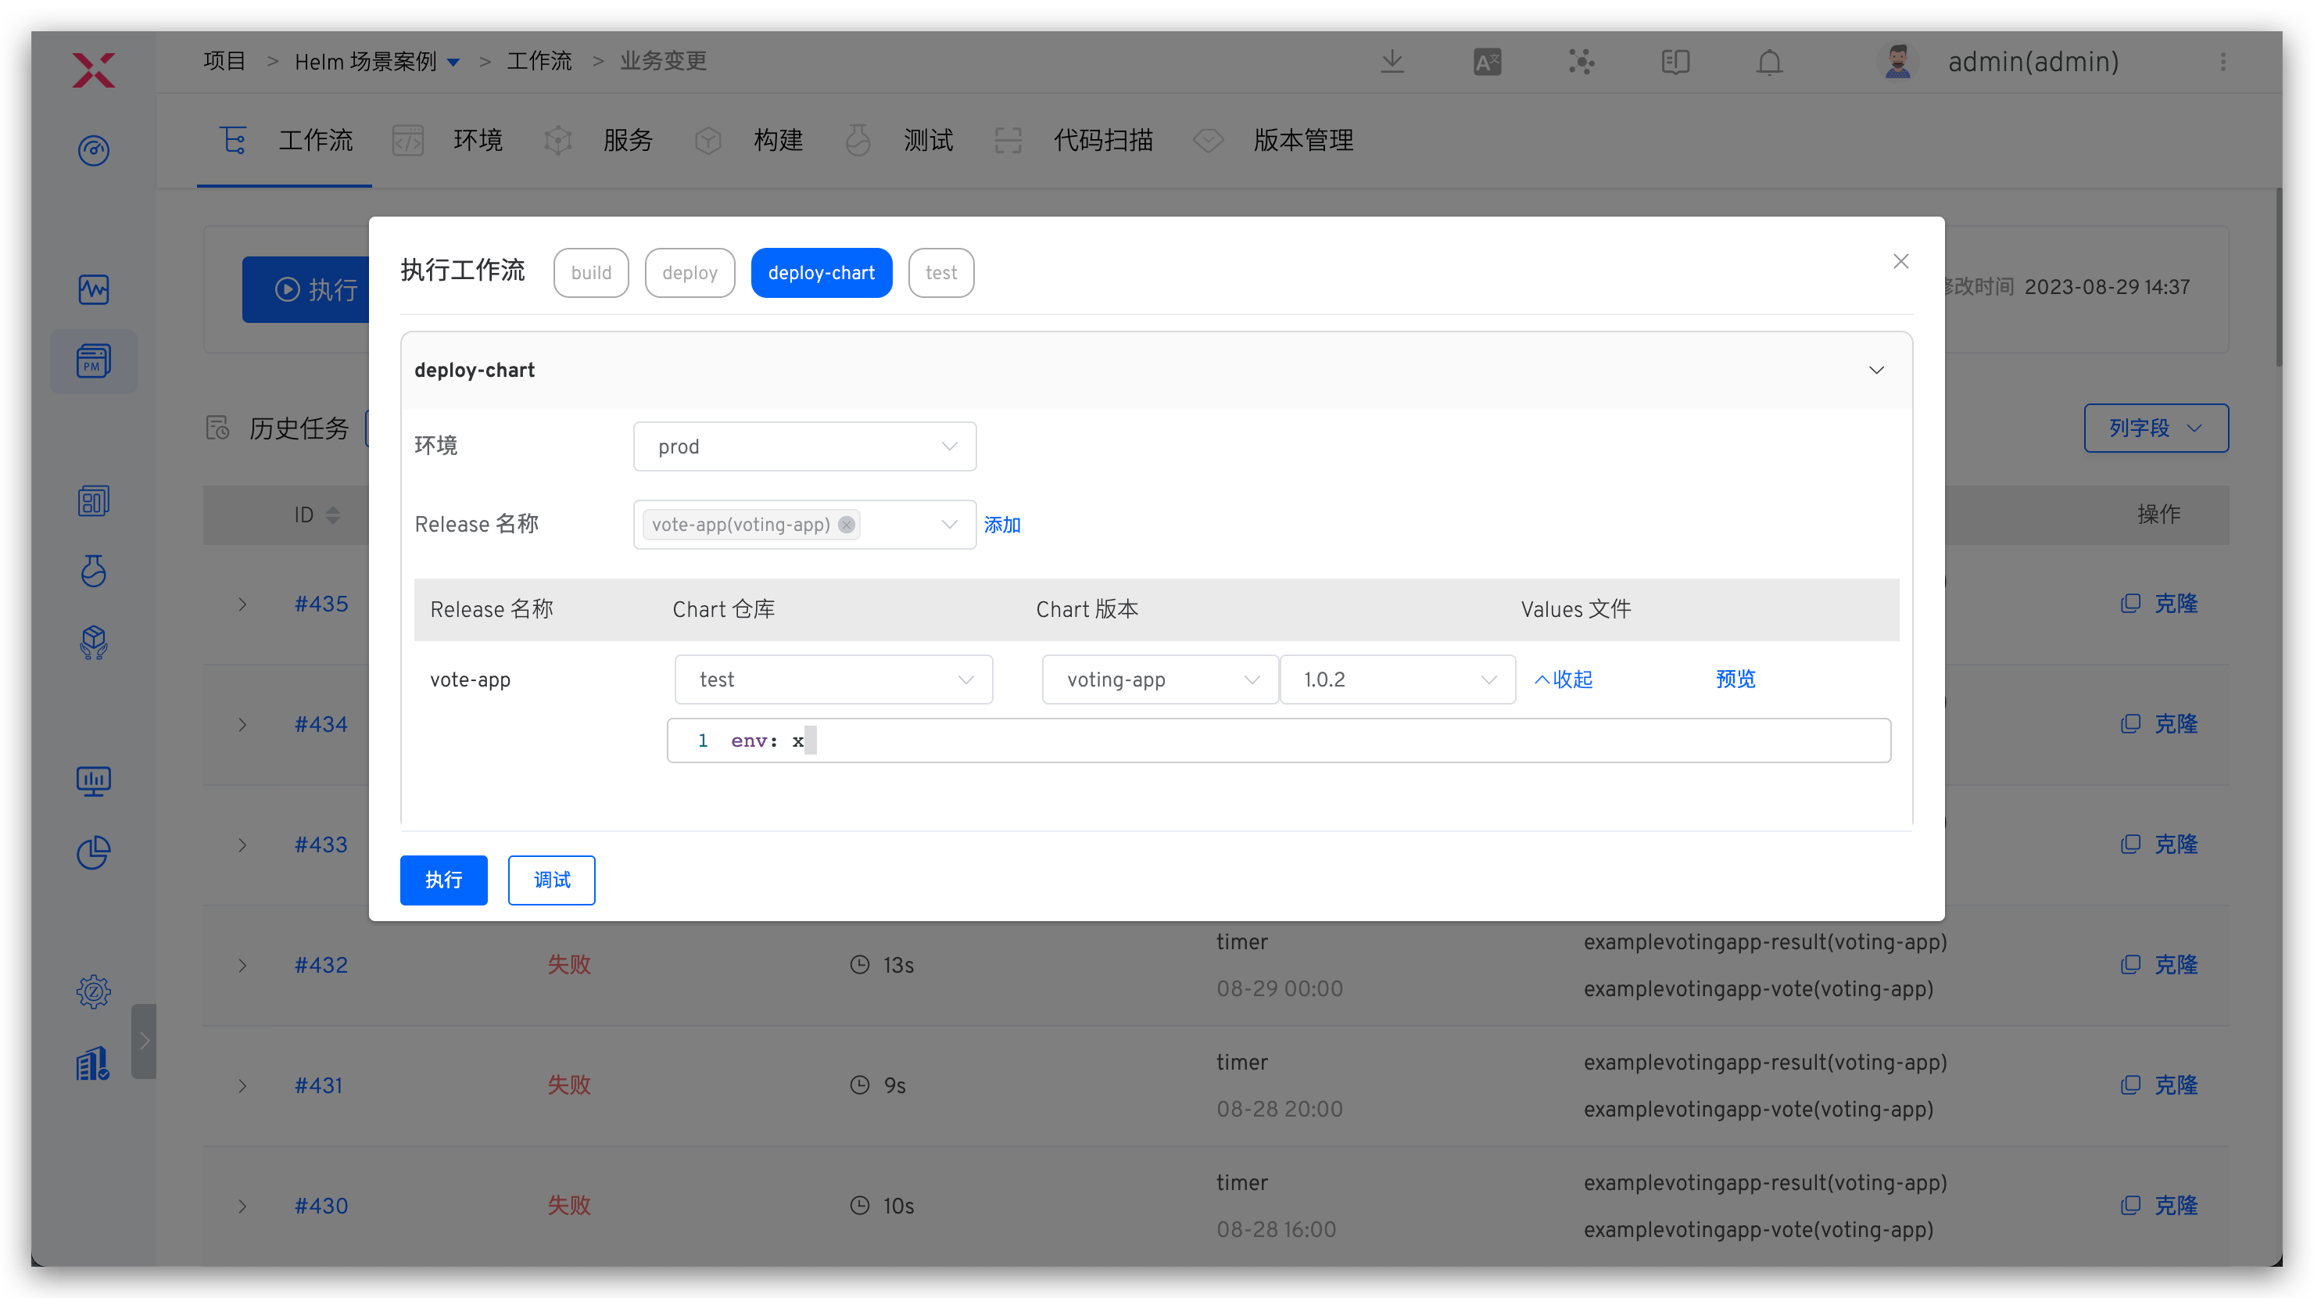Open the 环境 prod dropdown

pos(804,446)
